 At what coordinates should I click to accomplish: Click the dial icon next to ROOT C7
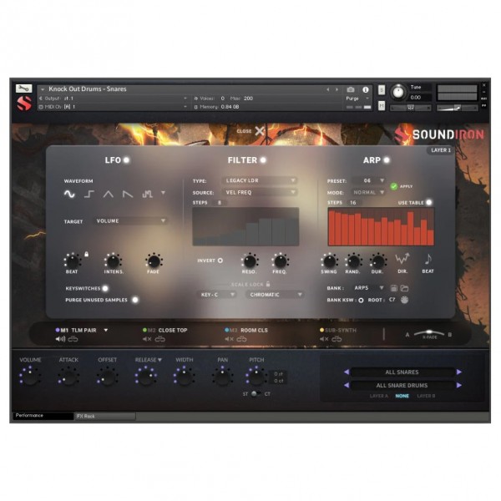coord(404,300)
